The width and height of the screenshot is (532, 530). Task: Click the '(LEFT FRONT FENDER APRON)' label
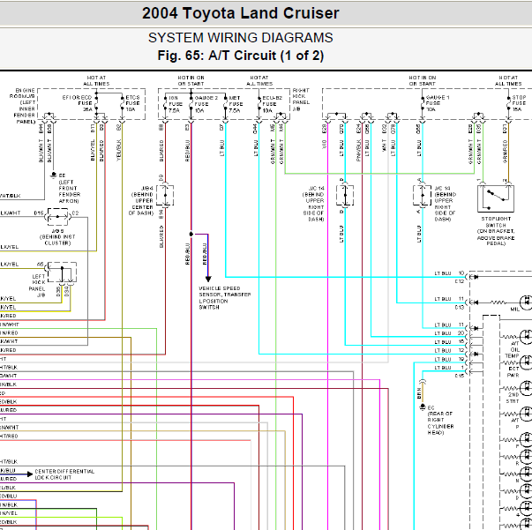click(x=69, y=191)
